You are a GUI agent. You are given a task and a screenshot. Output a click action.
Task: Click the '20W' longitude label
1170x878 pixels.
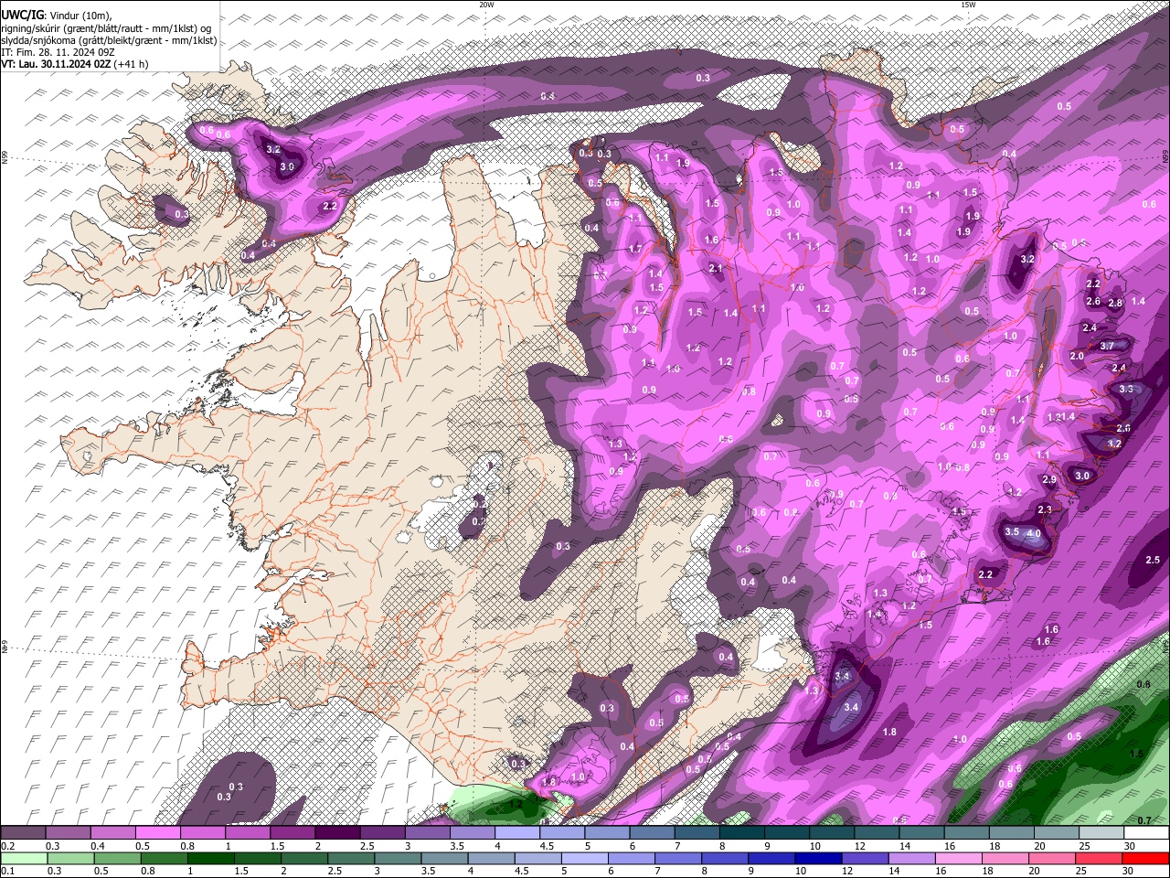[486, 5]
